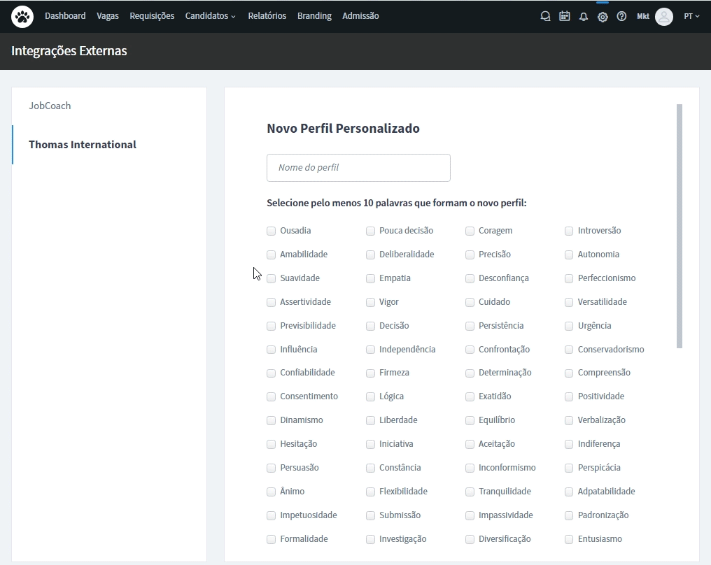Open the calendar icon in top bar
Image resolution: width=711 pixels, height=565 pixels.
click(565, 16)
